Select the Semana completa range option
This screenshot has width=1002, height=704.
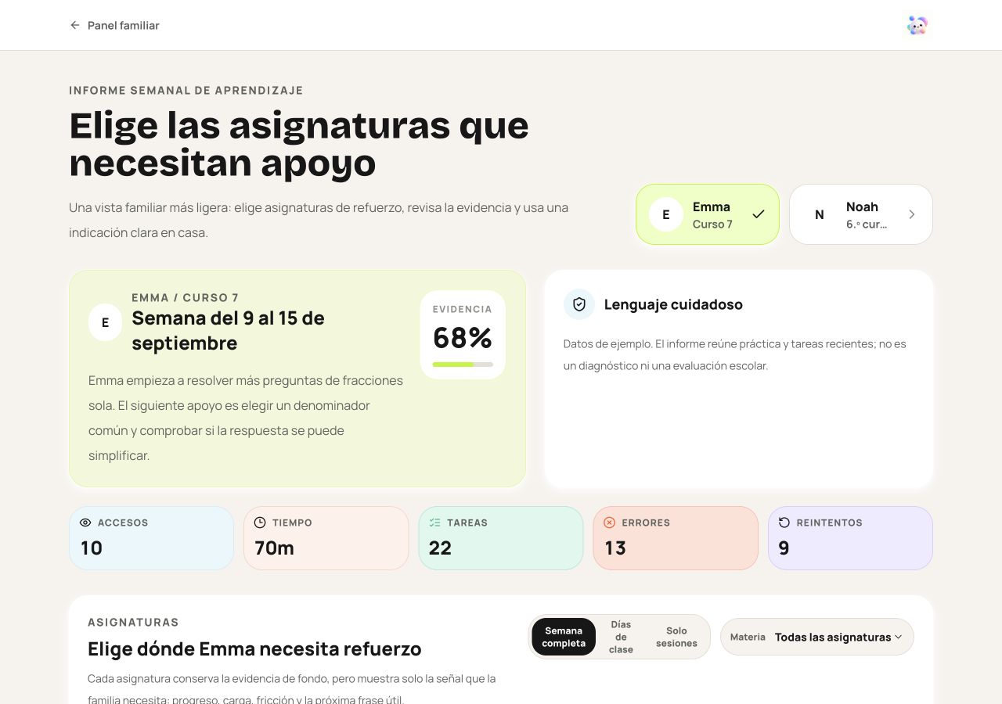564,637
